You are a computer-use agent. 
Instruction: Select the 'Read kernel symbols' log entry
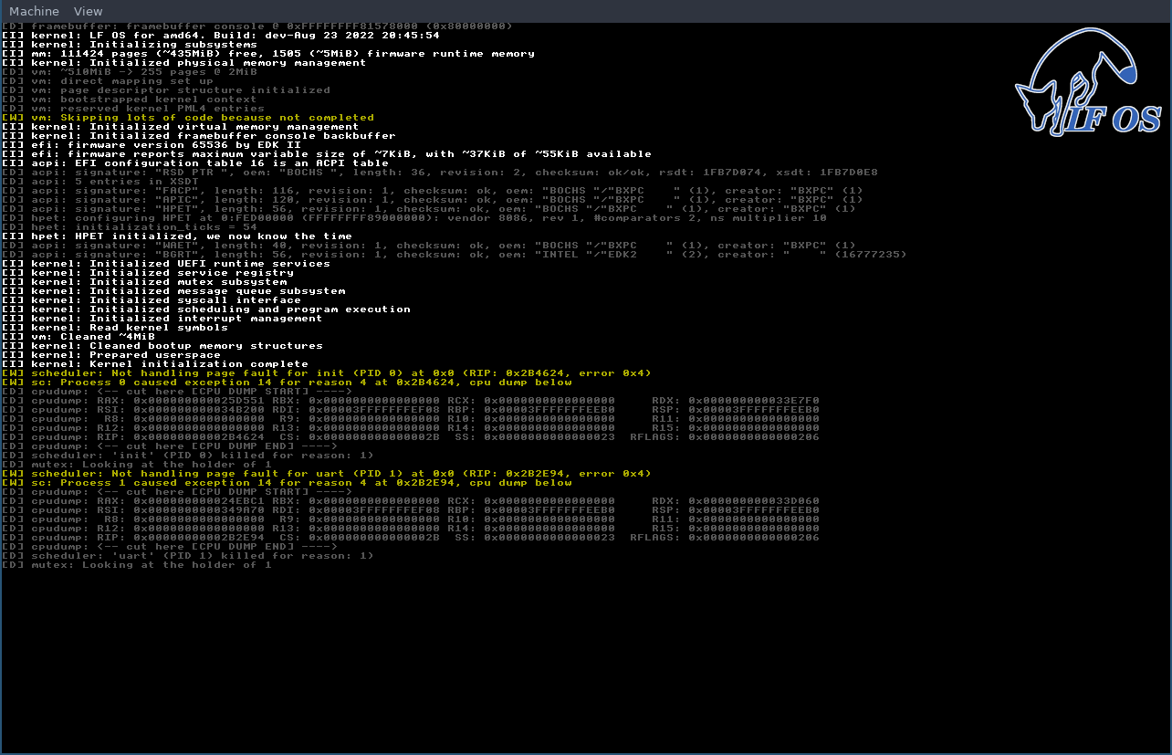(128, 328)
